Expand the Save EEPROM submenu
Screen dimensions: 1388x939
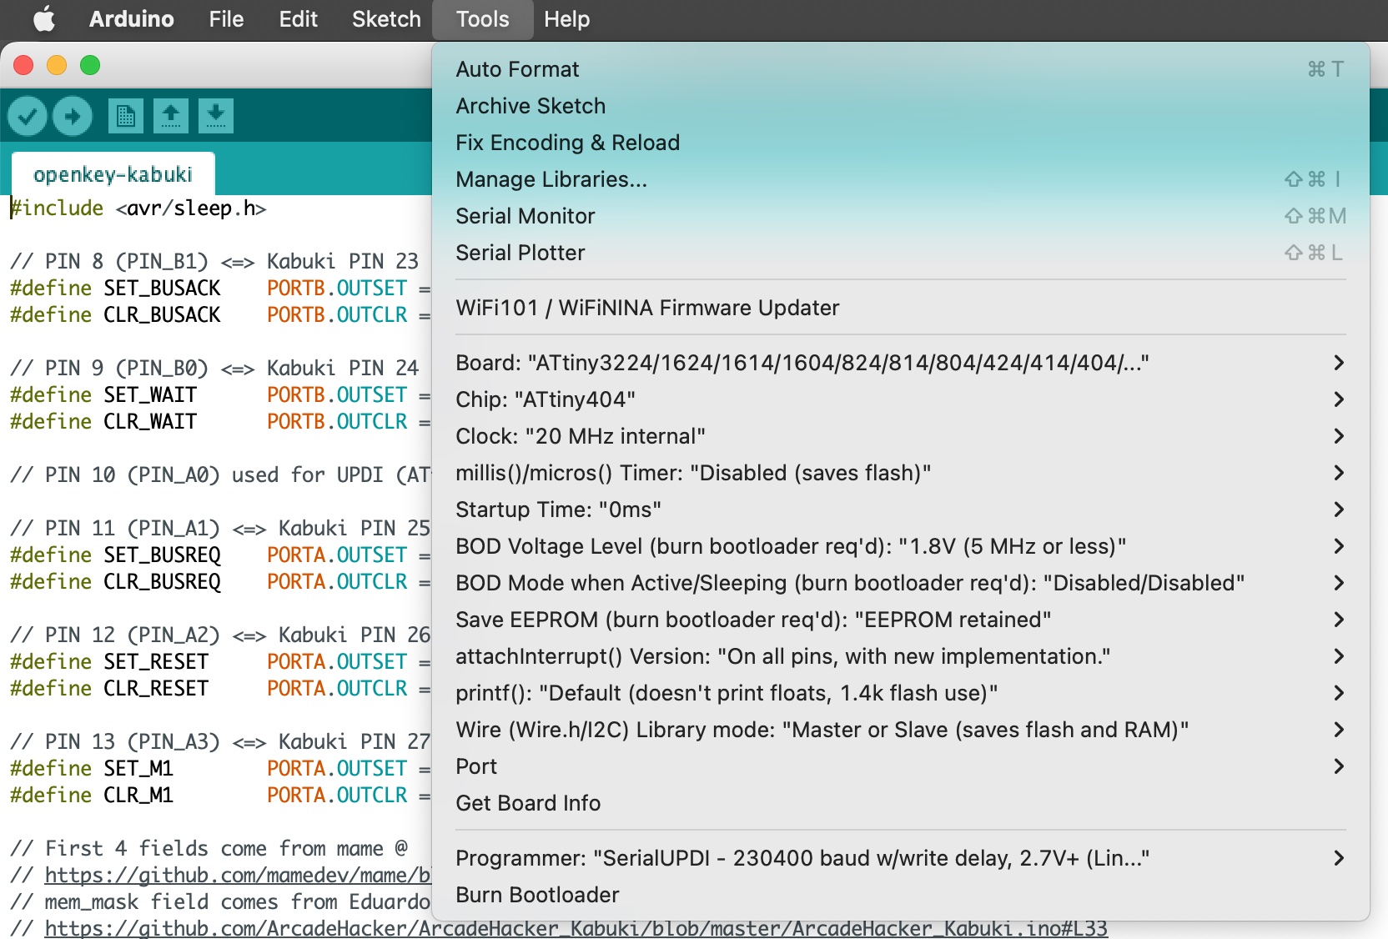(x=901, y=620)
